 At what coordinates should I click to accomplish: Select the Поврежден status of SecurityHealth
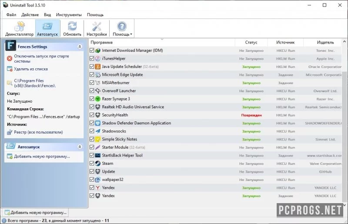coord(251,115)
